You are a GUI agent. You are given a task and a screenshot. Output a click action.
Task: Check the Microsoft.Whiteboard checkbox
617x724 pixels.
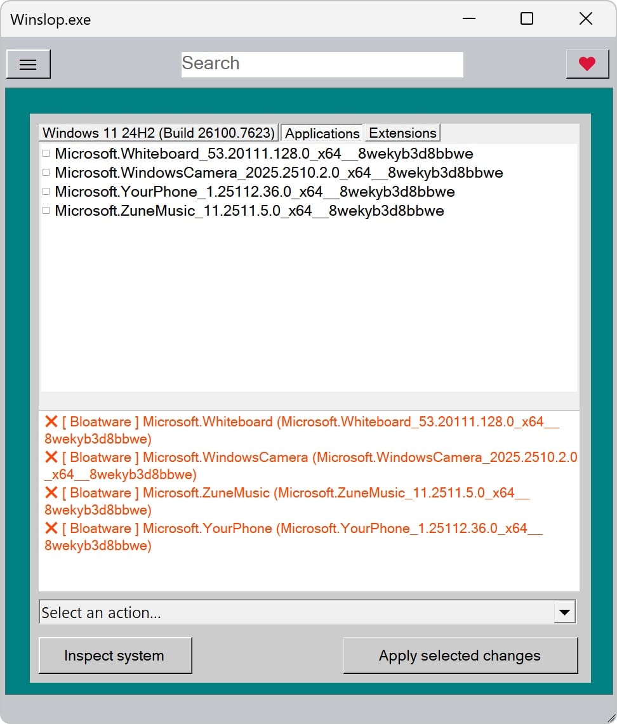click(46, 154)
